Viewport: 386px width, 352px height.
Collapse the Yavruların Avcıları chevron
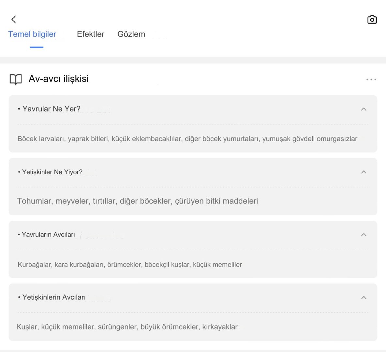(x=364, y=235)
